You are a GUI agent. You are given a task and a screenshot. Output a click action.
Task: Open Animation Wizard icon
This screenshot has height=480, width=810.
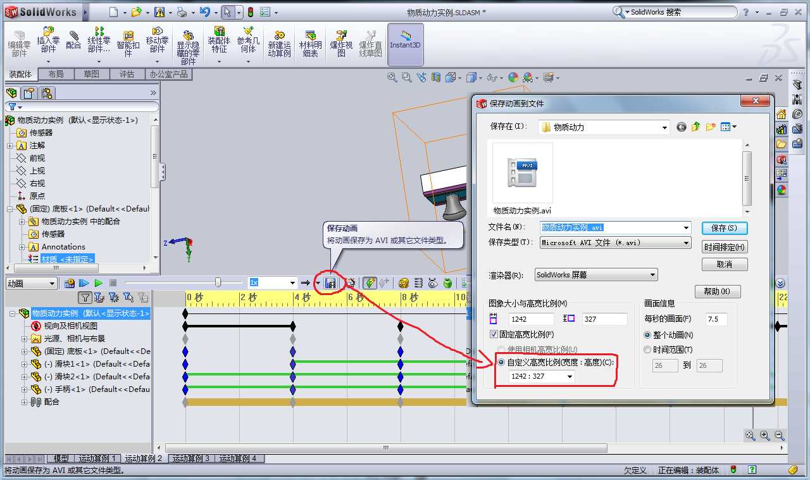click(352, 283)
